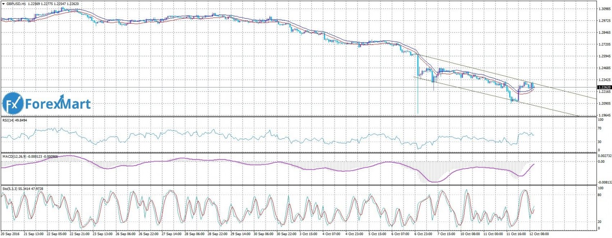
Task: Click the small triangle before GBPUSD,H1
Action: (3, 3)
